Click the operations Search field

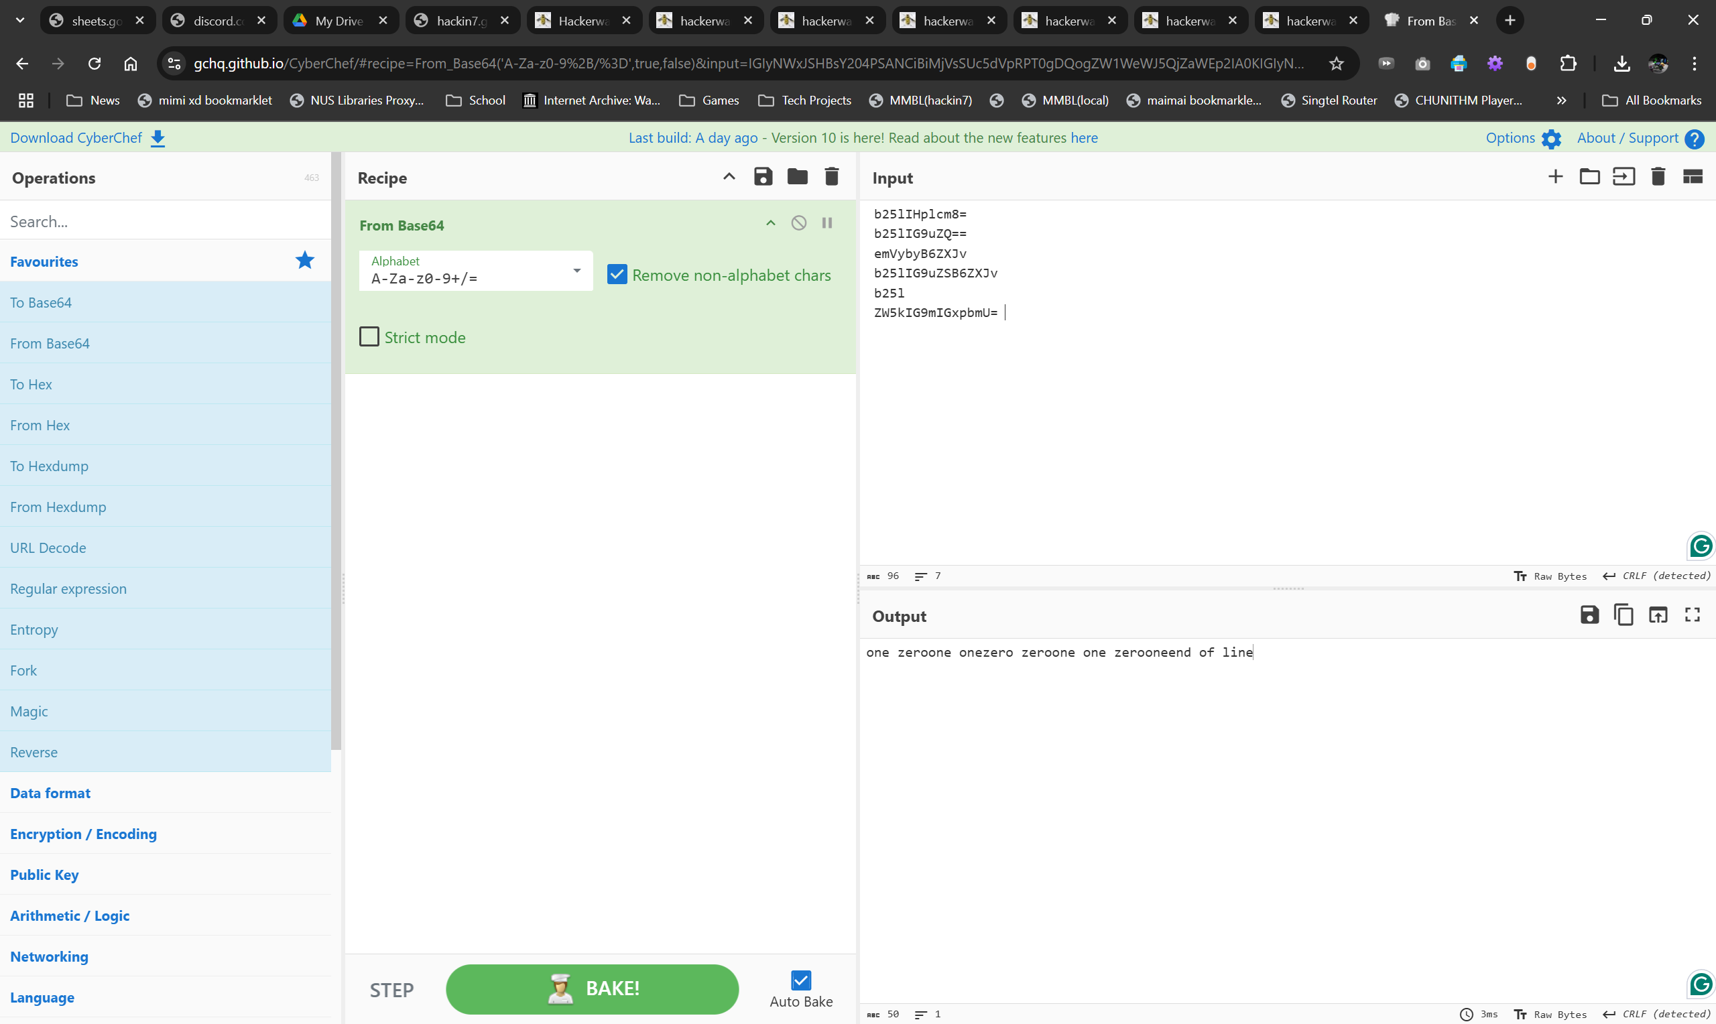166,222
